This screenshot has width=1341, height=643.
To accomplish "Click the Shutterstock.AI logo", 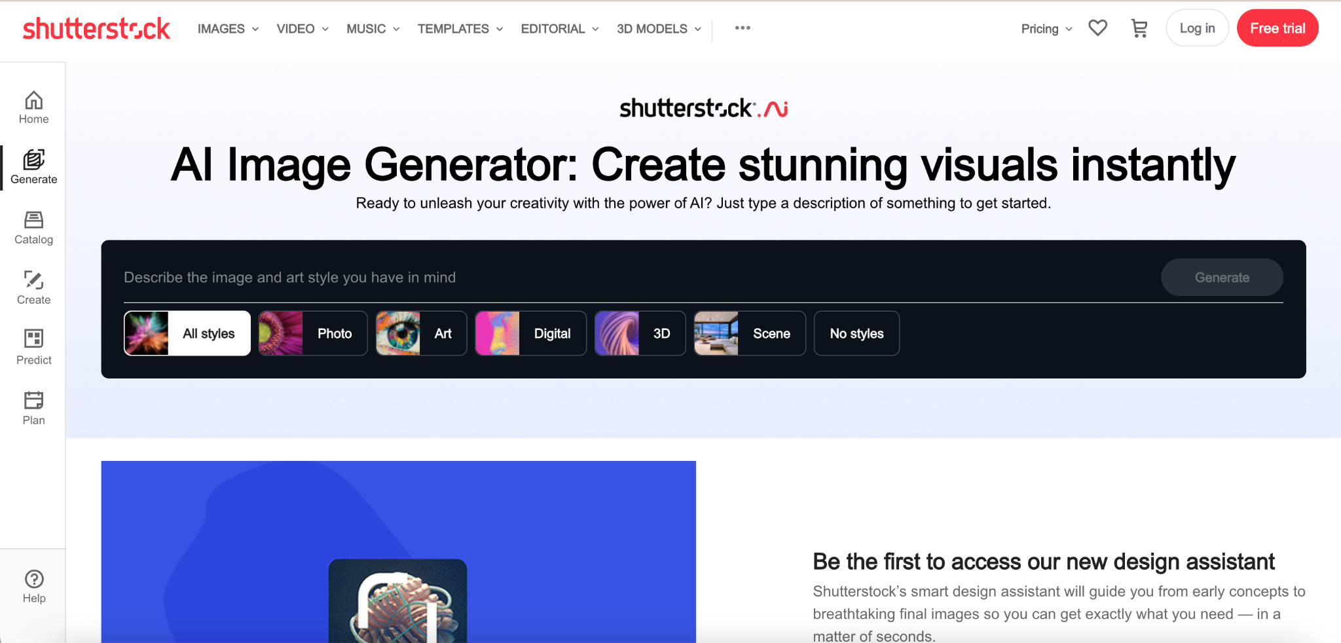I will tap(703, 108).
